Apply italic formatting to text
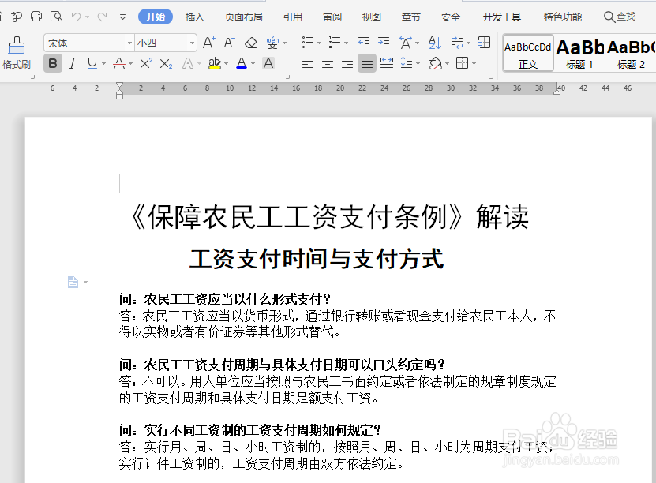656x483 pixels. pos(71,62)
